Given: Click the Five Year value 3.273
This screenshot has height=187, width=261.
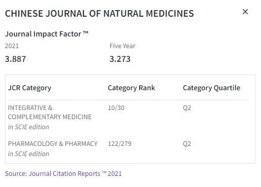Looking at the screenshot, I should [x=120, y=59].
